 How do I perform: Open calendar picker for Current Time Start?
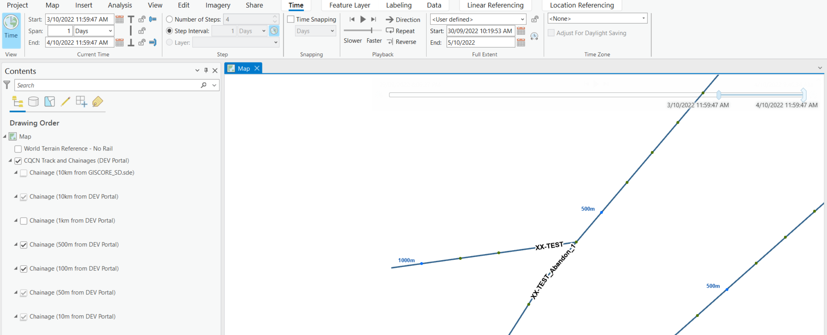pos(119,19)
